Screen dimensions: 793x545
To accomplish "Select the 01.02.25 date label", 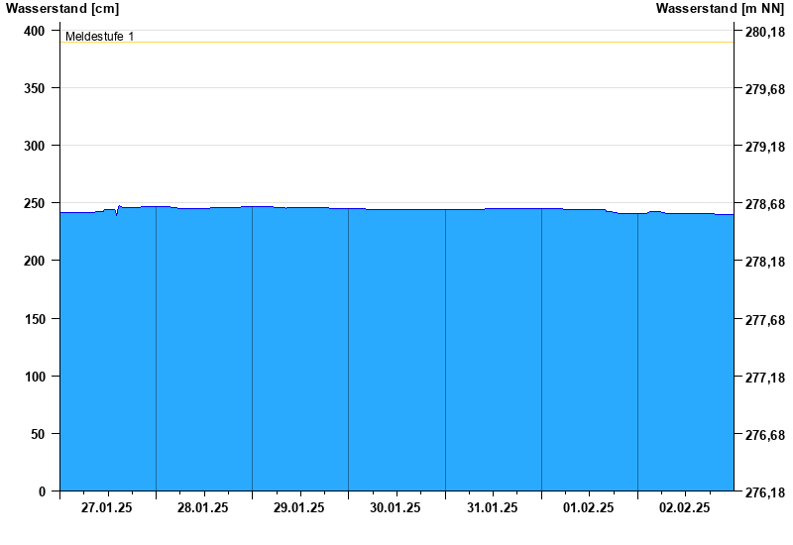I will tap(589, 508).
